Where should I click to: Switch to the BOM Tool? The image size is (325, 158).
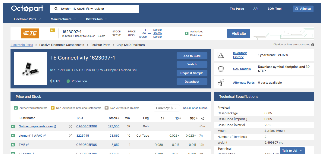tap(274, 9)
